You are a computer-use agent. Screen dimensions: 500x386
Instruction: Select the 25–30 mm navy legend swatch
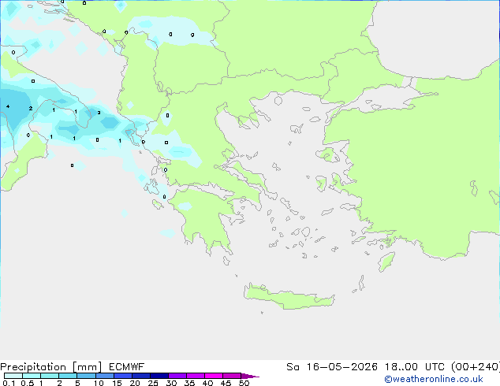159,376
